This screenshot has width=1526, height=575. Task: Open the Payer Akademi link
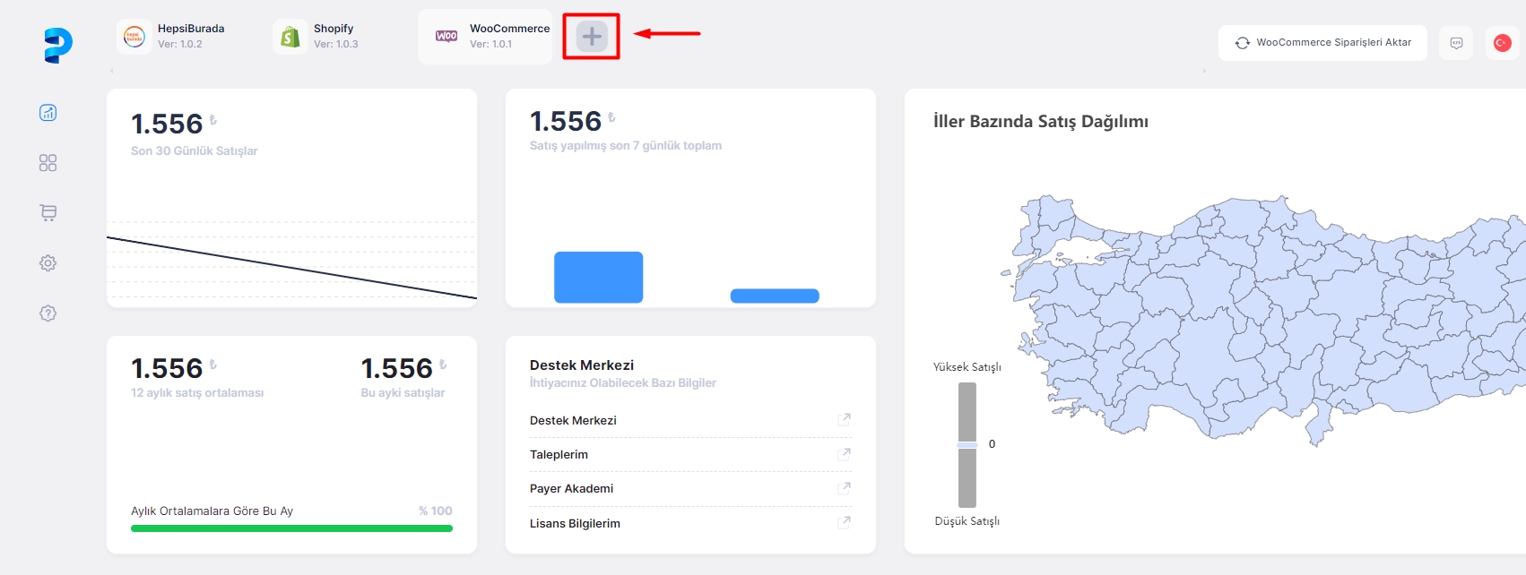[x=571, y=489]
